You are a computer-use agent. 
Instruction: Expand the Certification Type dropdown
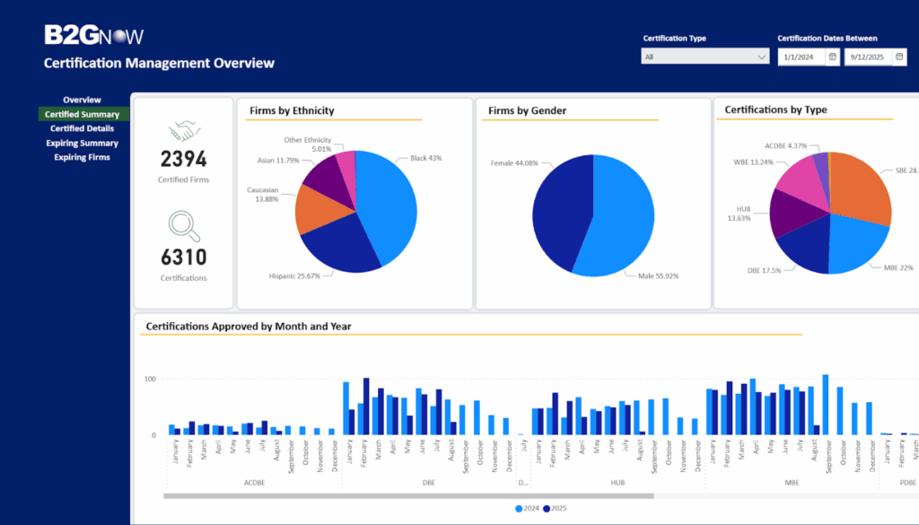pos(705,57)
